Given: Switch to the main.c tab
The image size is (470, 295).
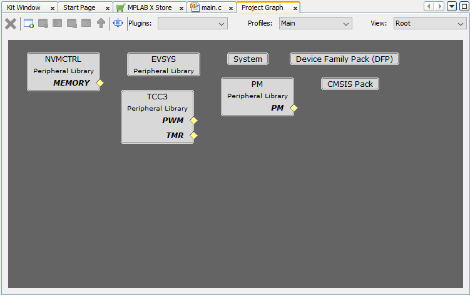Looking at the screenshot, I should pos(212,7).
